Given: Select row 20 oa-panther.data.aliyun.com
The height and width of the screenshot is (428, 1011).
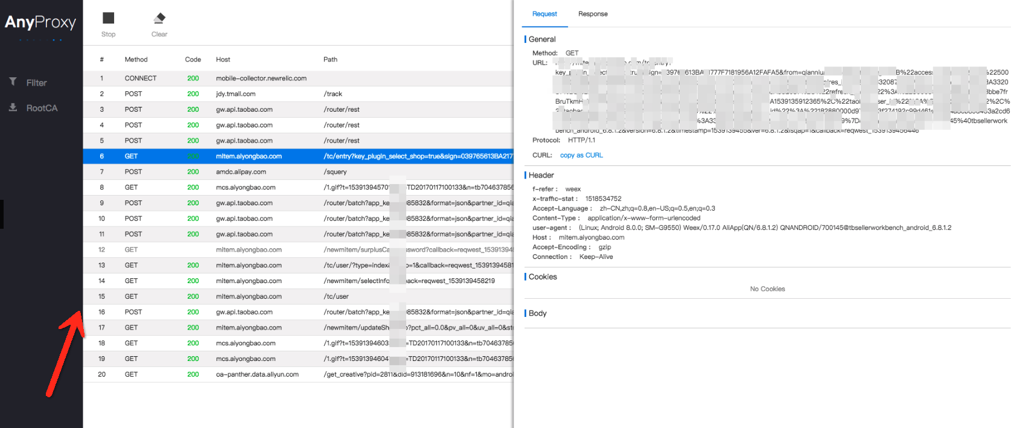Looking at the screenshot, I should click(298, 375).
